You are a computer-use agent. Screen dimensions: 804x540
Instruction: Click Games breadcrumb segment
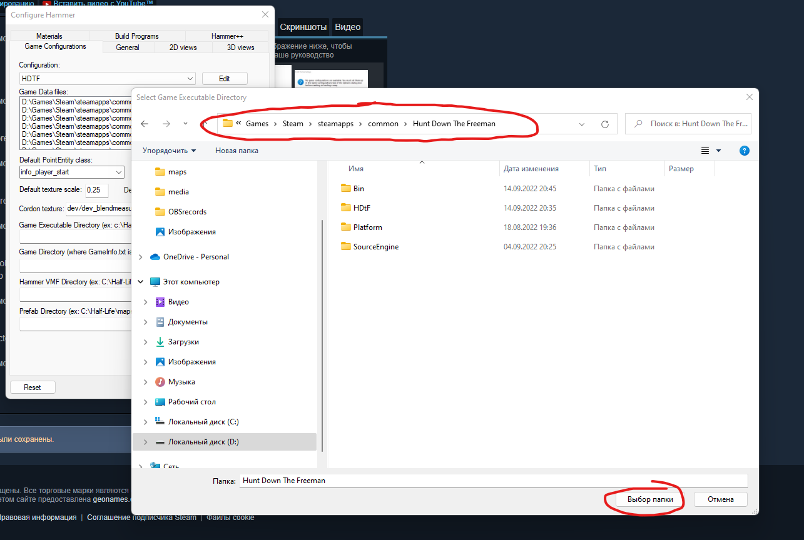257,124
